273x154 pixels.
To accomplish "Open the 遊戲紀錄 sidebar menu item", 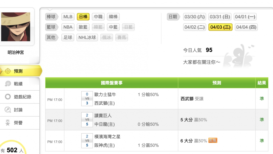I will tap(20, 97).
